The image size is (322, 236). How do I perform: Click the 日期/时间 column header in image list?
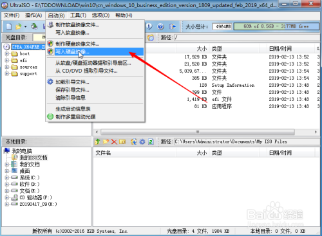click(287, 49)
